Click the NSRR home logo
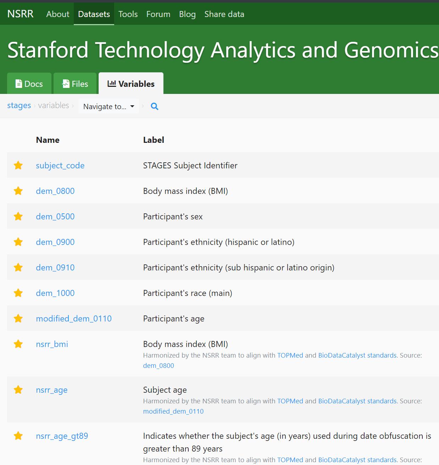This screenshot has width=439, height=465. (x=20, y=14)
